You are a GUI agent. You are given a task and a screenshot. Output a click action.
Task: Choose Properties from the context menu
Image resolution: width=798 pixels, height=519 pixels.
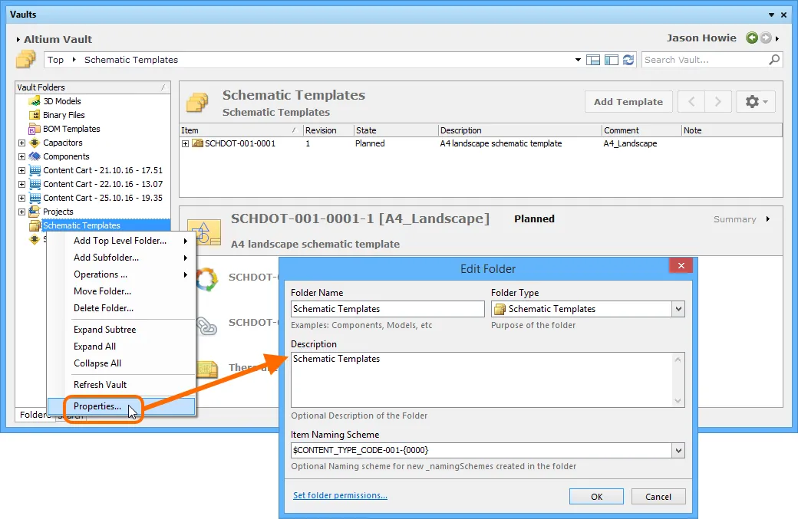[121, 406]
